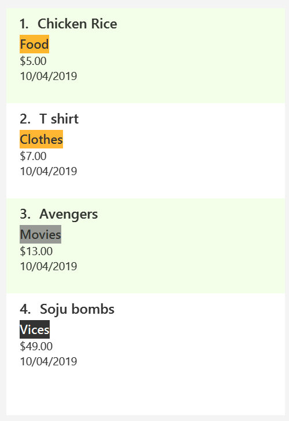Click the $7.00 amount under T shirt
The image size is (289, 421).
coord(33,156)
